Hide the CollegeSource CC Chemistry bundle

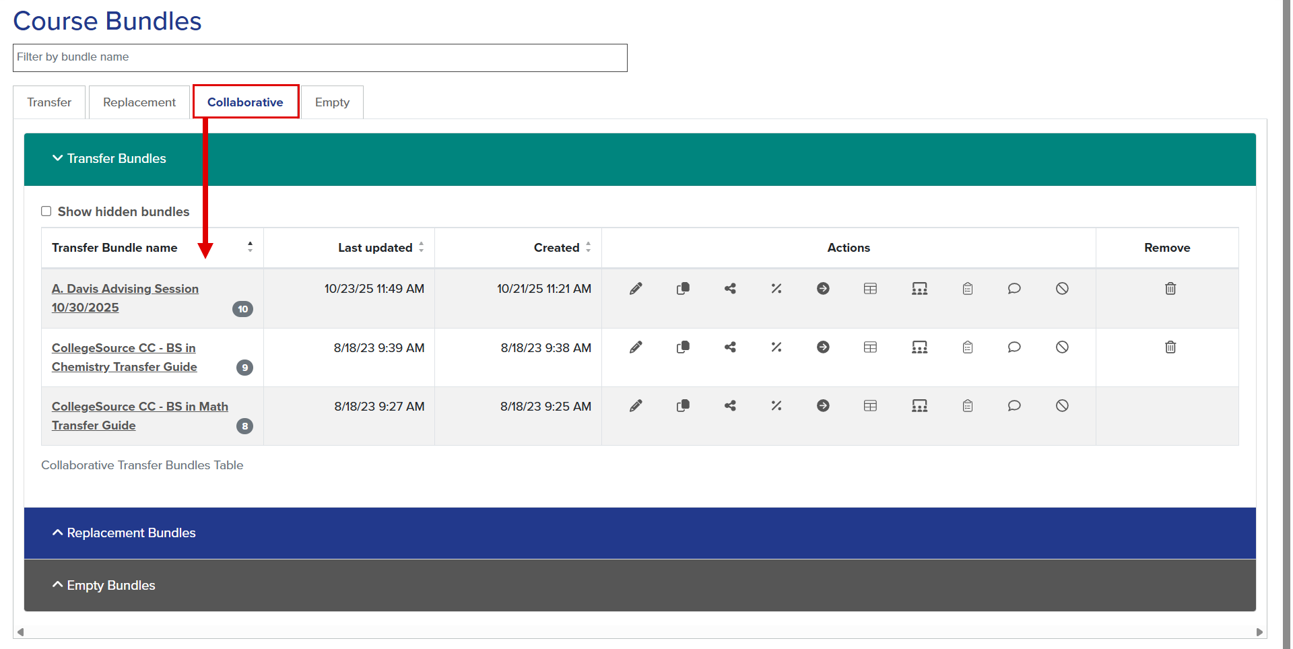click(x=1062, y=347)
